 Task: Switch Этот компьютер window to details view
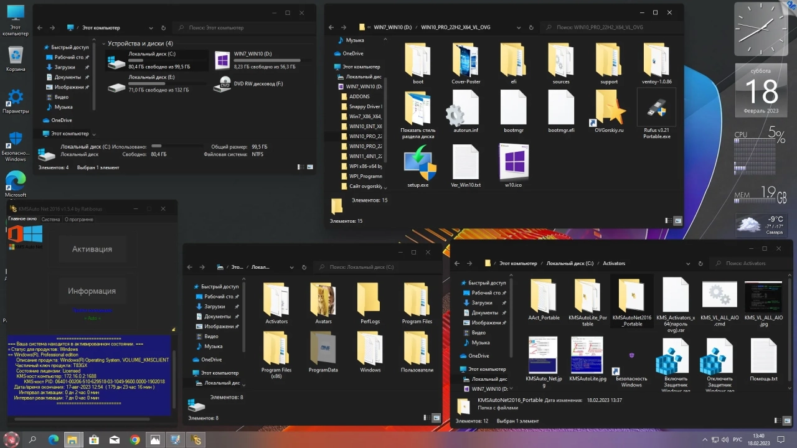(301, 167)
